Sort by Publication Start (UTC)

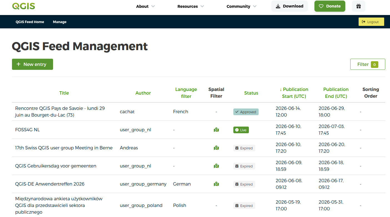[294, 93]
